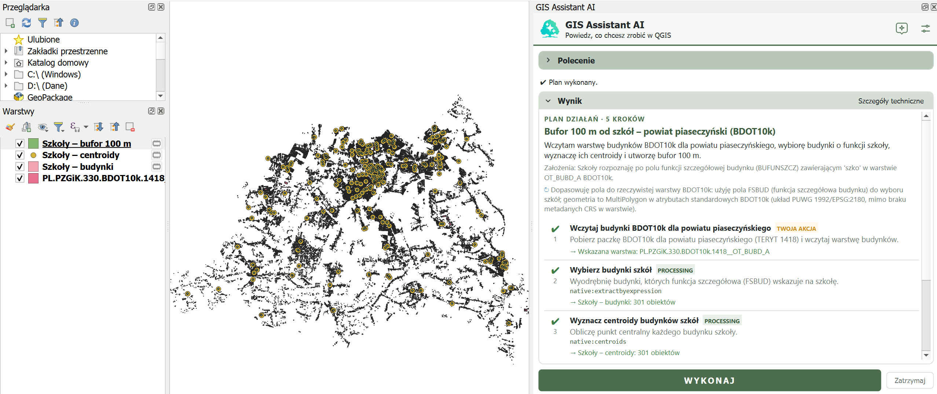The height and width of the screenshot is (394, 937).
Task: Toggle visibility of Szkoły – bufor 100 m
Action: [x=20, y=143]
